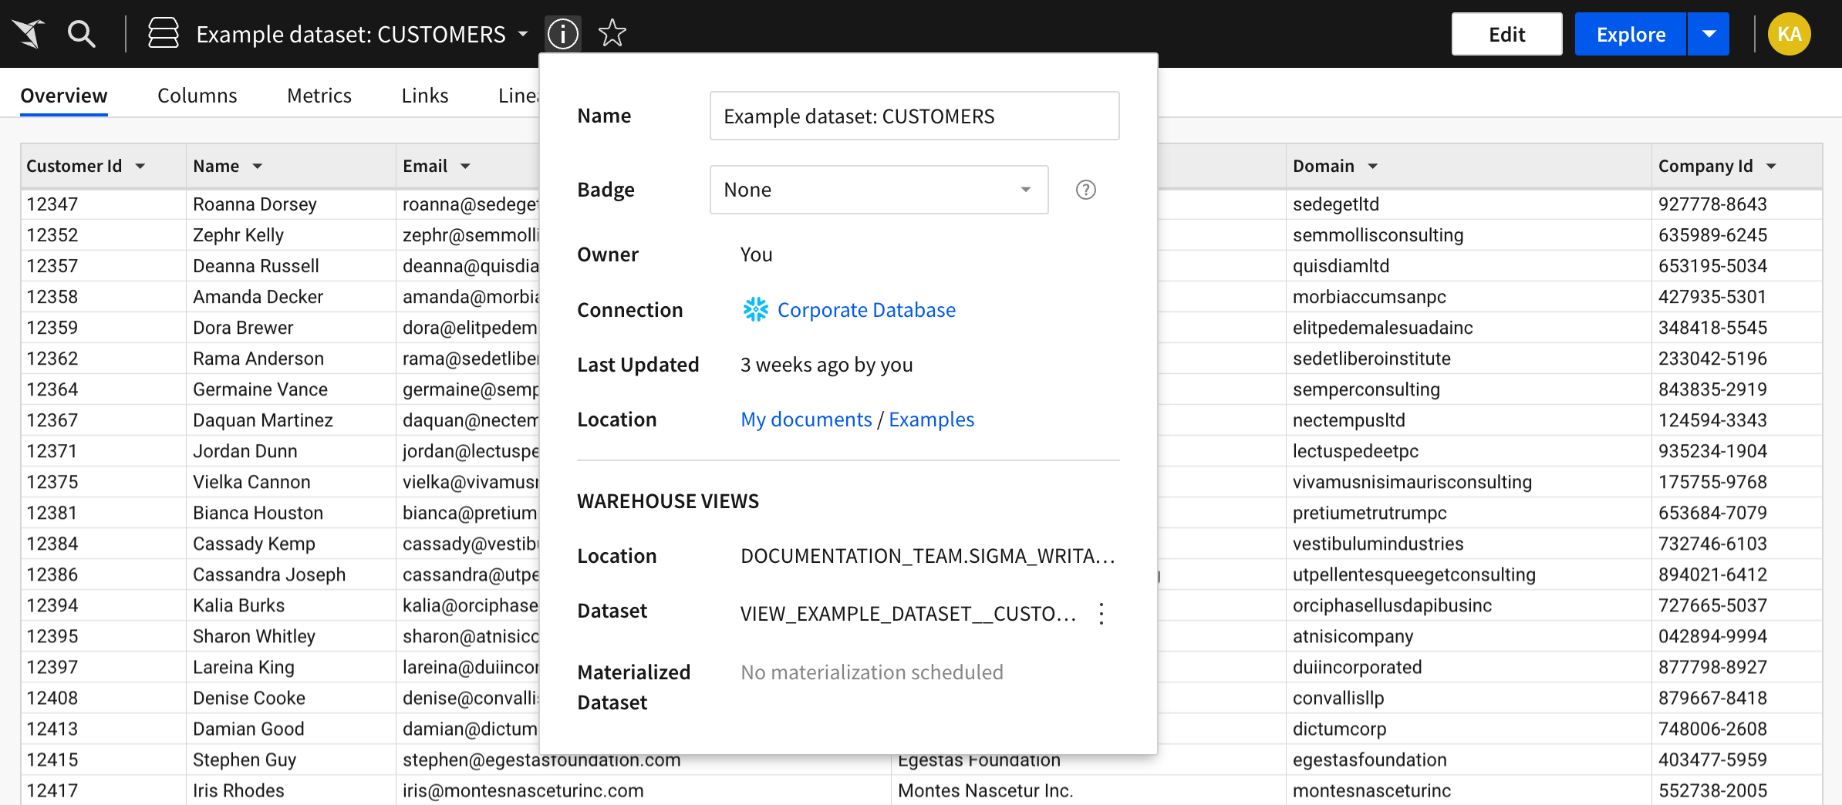Open the Domain column menu arrow

point(1373,167)
